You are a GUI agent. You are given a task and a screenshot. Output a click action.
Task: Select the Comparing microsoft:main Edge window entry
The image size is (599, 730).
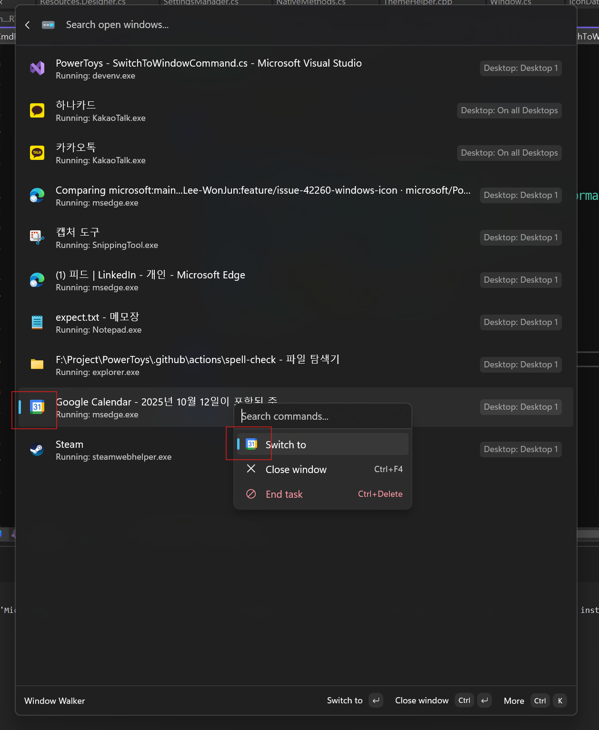(295, 196)
